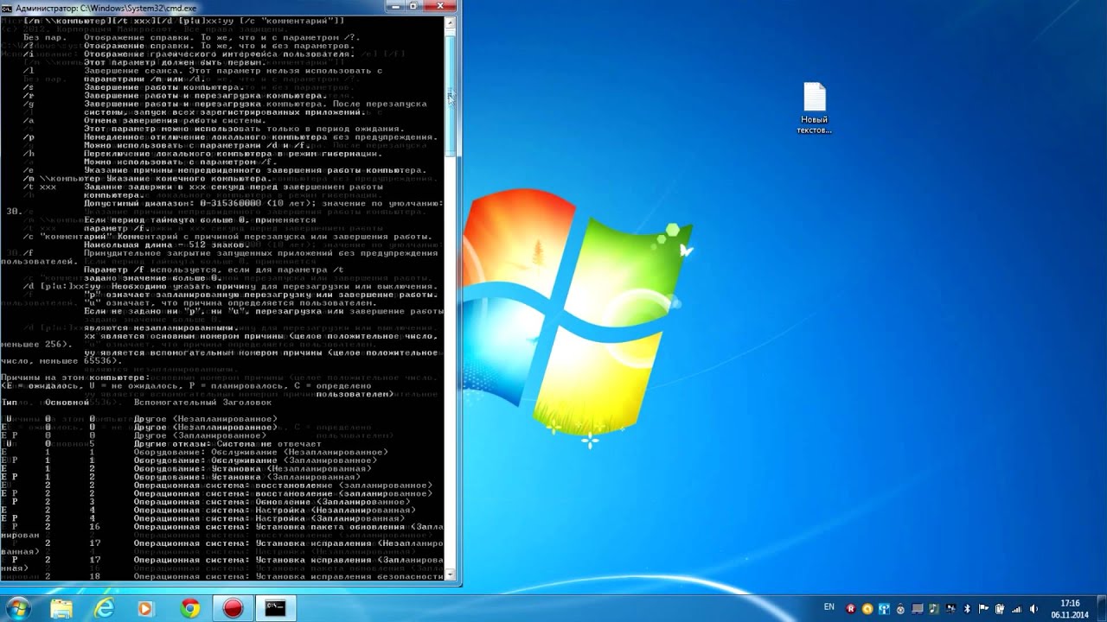Click the red R tray icon

click(x=851, y=609)
